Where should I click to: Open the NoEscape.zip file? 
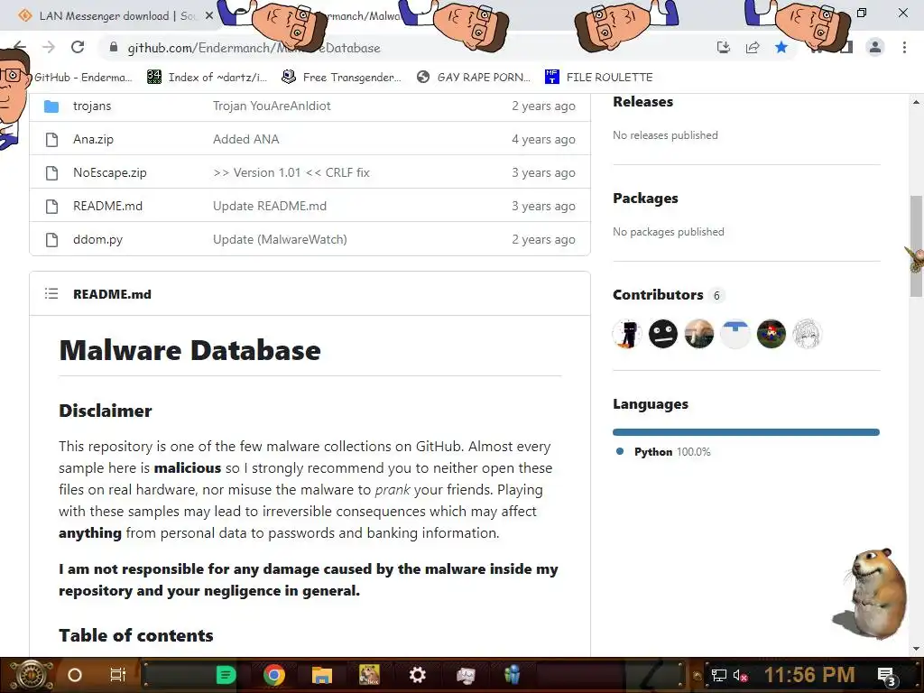pos(109,172)
